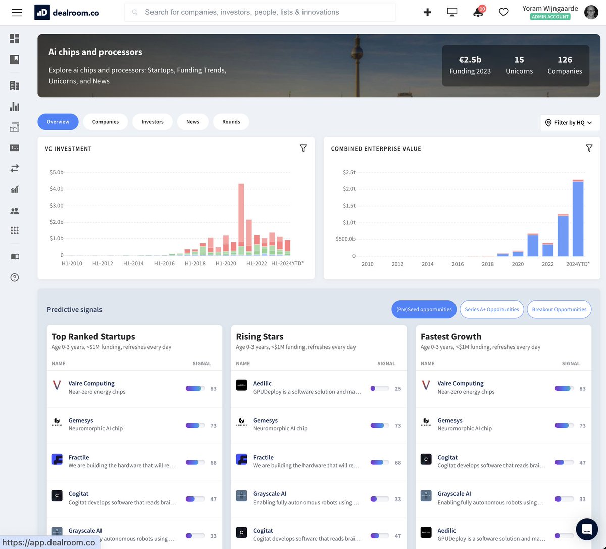The width and height of the screenshot is (606, 549).
Task: Open transactions arrows icon in sidebar
Action: (x=15, y=168)
